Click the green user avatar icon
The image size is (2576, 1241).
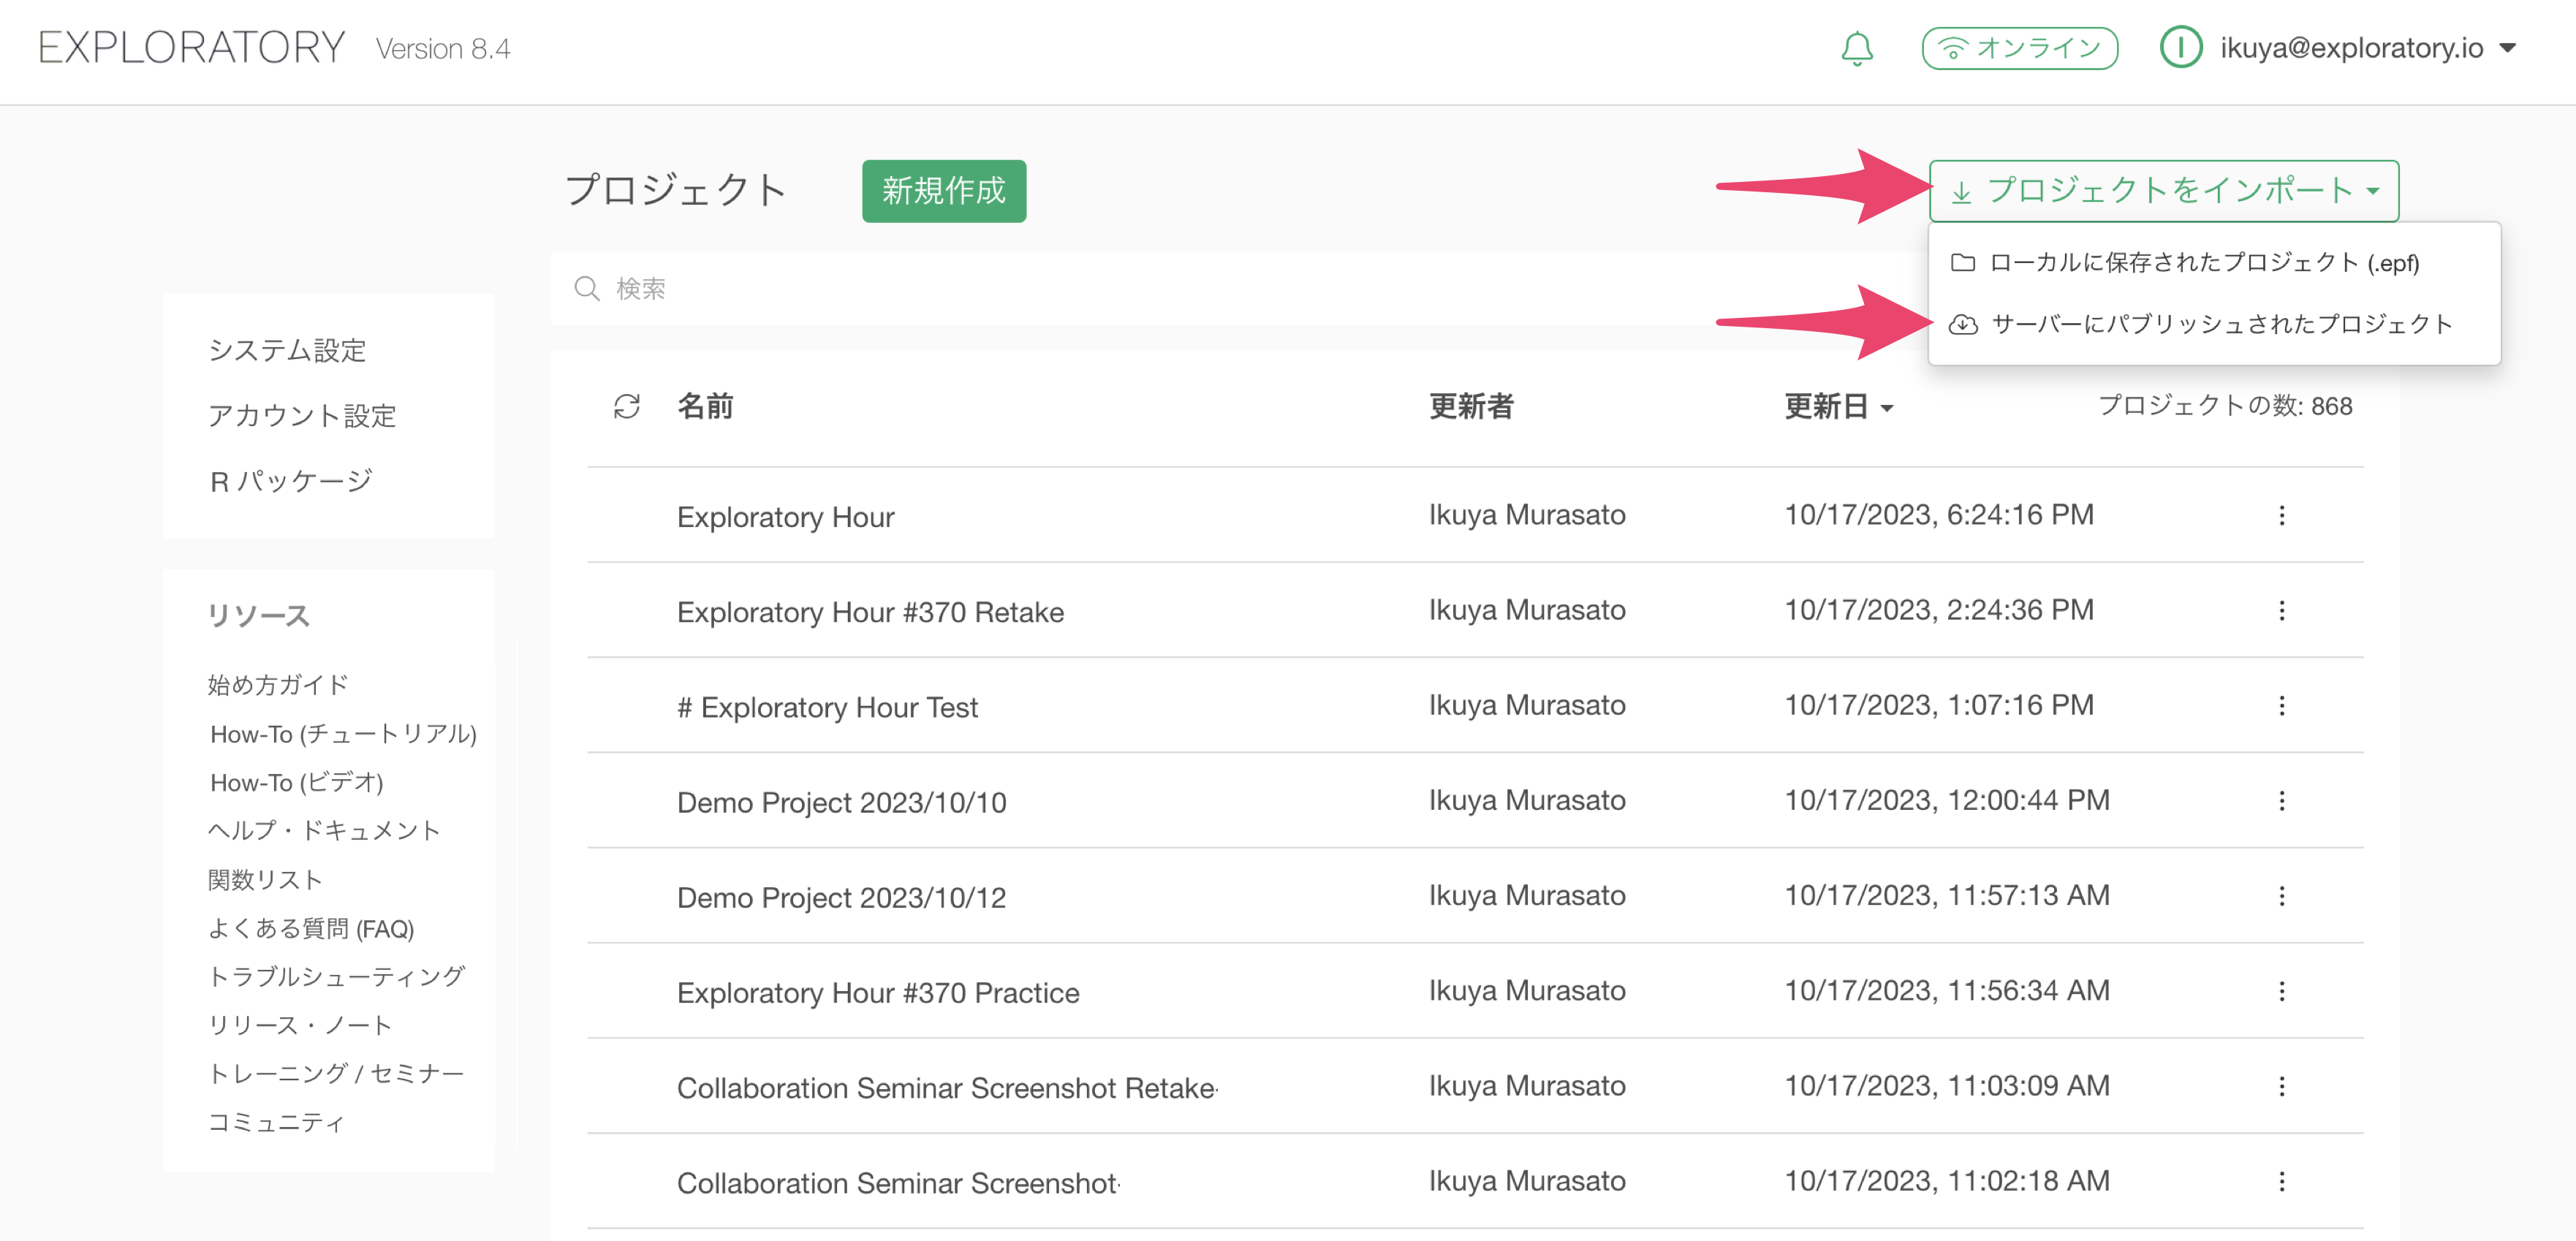point(2180,48)
